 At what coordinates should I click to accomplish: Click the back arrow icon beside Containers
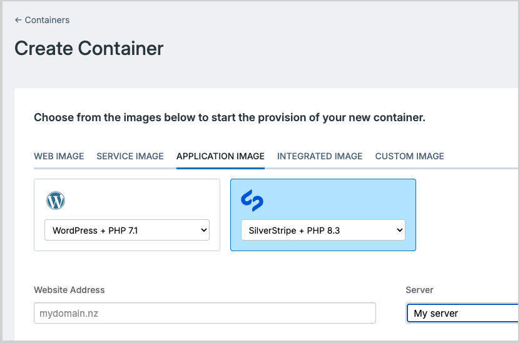(x=18, y=20)
